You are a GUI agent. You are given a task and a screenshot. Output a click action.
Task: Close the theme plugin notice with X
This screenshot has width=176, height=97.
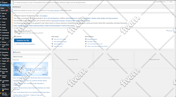[173, 15]
